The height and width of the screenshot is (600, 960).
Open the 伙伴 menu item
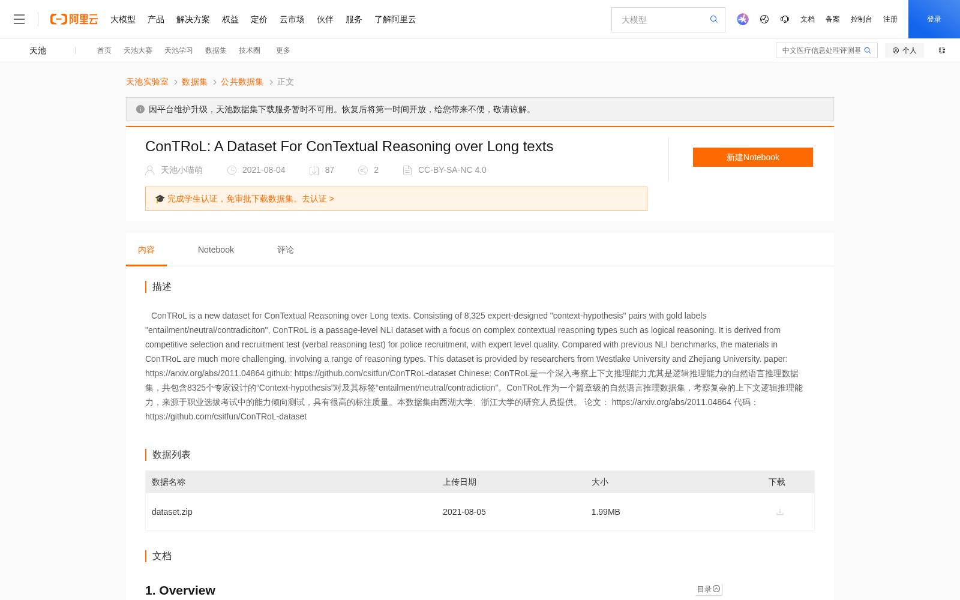point(325,19)
